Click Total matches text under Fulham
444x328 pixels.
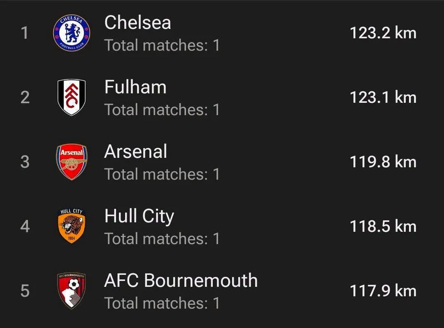pos(162,110)
